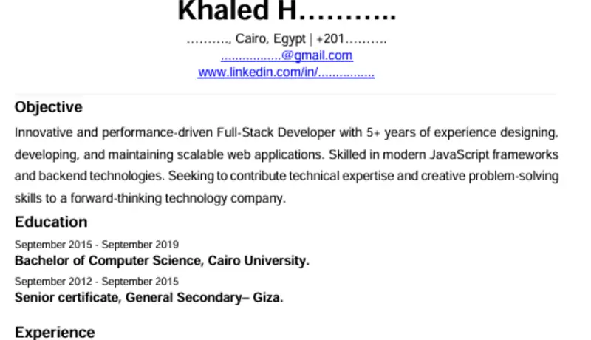This screenshot has height=340, width=591.
Task: Click the horizontal divider above Objective
Action: (x=285, y=95)
